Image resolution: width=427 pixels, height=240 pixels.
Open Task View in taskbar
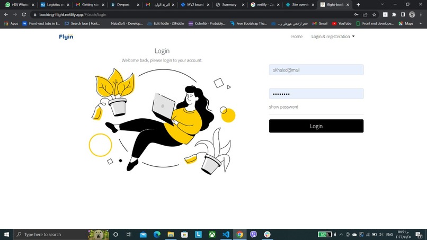coord(129,234)
